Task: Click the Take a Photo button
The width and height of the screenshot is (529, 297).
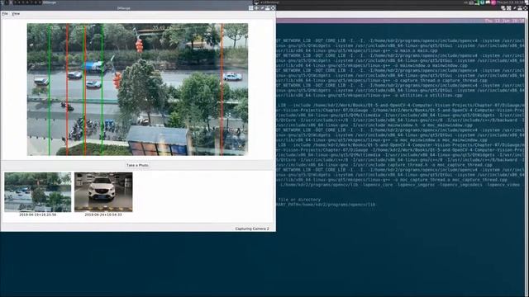Action: click(x=137, y=165)
